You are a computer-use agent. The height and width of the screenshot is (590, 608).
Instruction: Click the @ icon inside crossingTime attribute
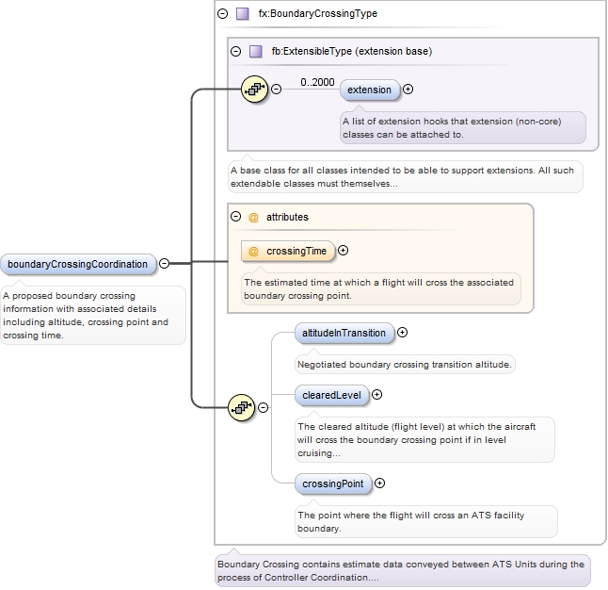(254, 252)
